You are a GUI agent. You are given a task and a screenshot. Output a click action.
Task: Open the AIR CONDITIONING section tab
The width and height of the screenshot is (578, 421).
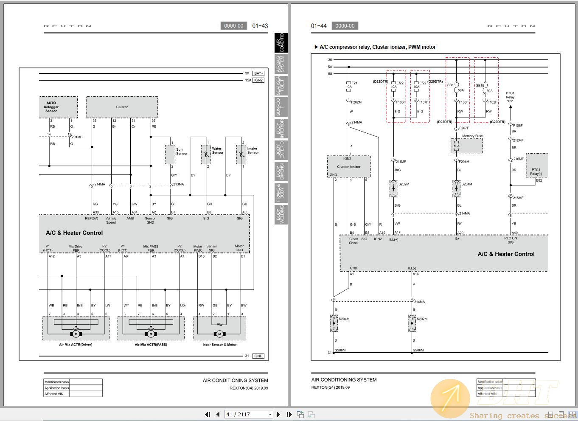[x=281, y=42]
